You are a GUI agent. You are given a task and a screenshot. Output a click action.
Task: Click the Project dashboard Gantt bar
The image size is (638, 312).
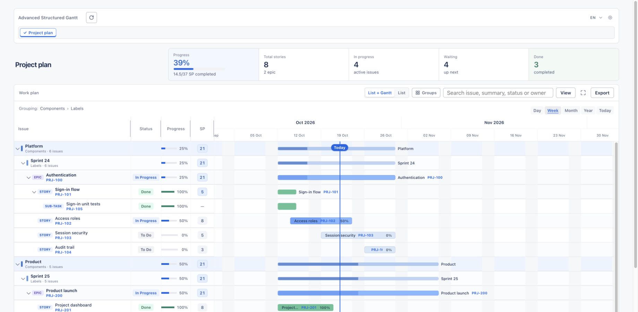(x=305, y=307)
